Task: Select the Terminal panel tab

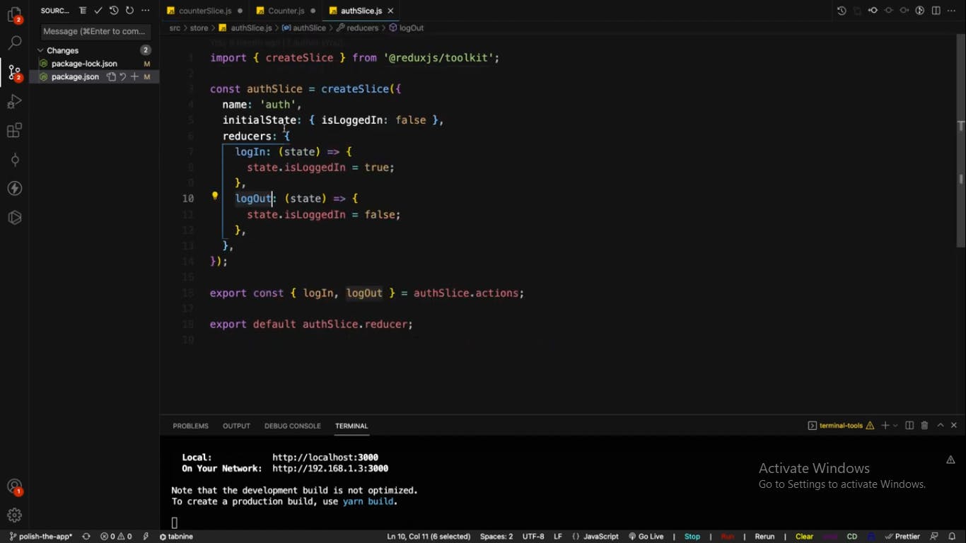Action: point(351,426)
